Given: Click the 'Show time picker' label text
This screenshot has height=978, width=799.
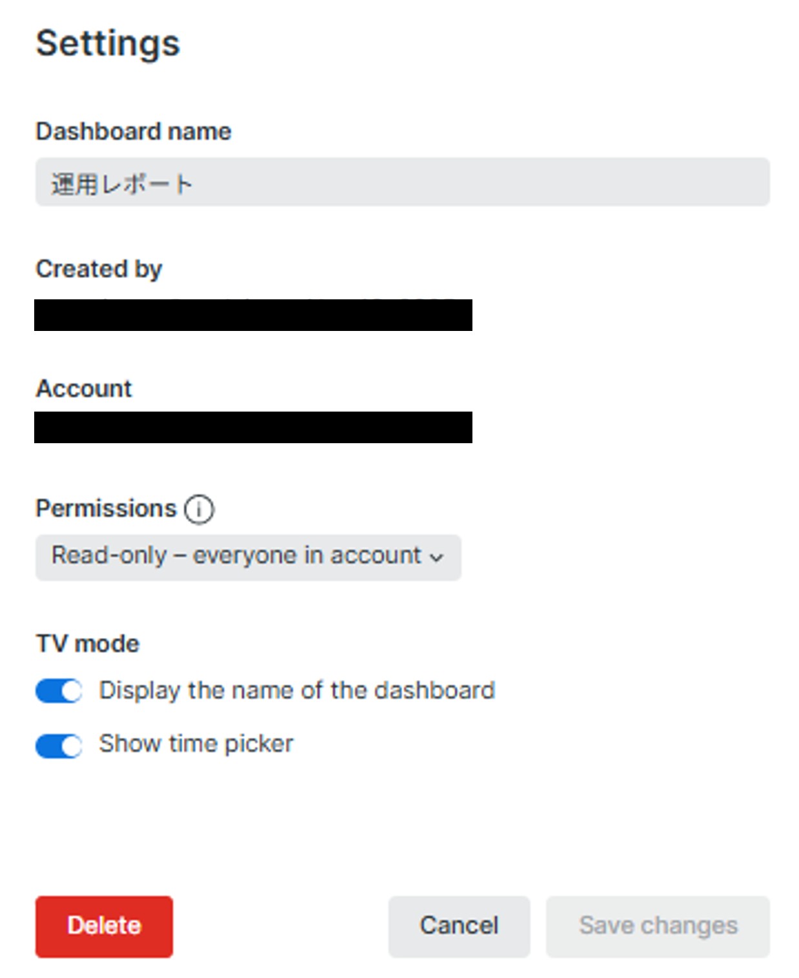Looking at the screenshot, I should click(x=196, y=744).
